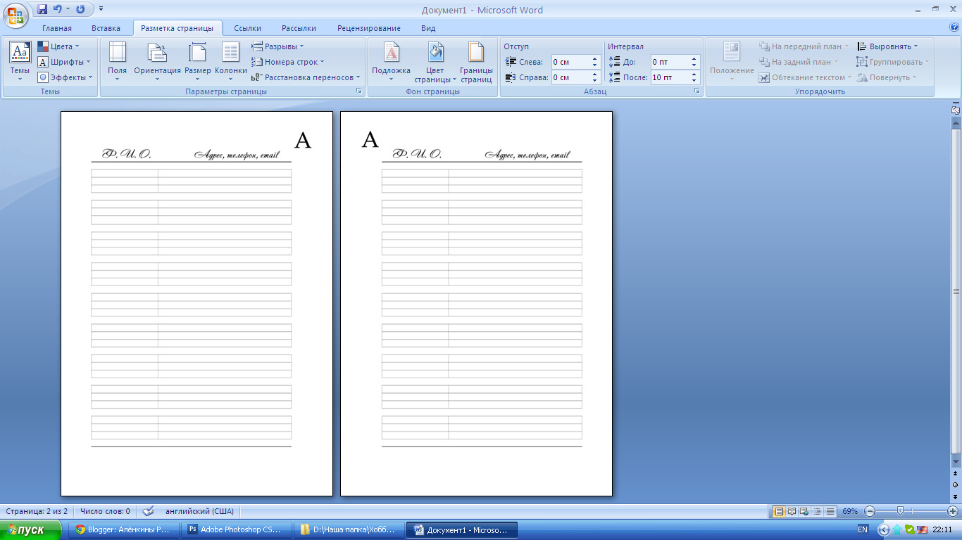962x540 pixels.
Task: Switch to Full Screen Reading view icon
Action: click(x=792, y=511)
